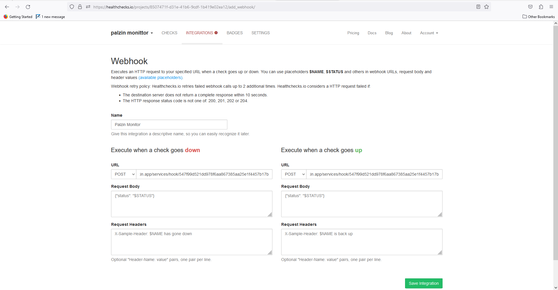Open the POST method dropdown for up URL
558x290 pixels.
(x=294, y=174)
